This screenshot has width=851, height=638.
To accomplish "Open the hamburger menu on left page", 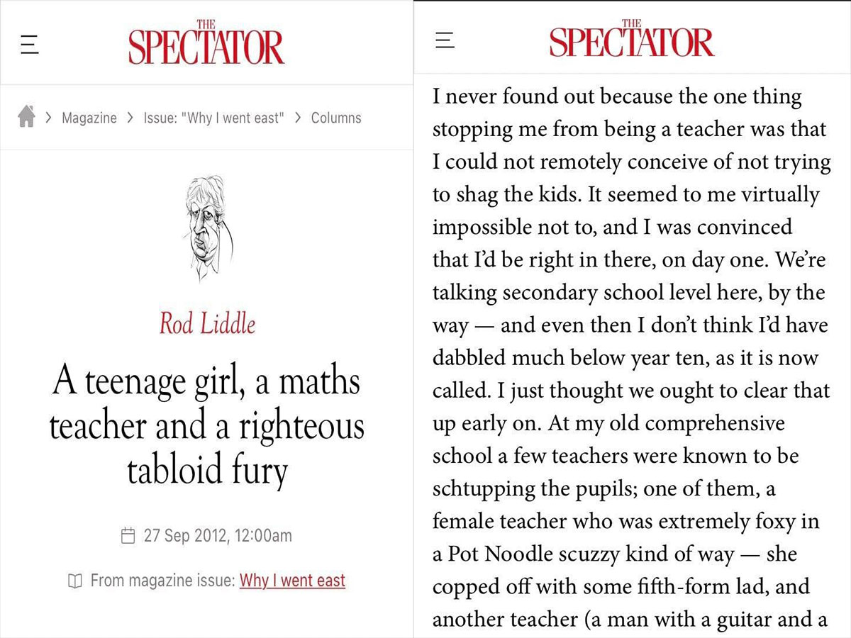I will (29, 46).
